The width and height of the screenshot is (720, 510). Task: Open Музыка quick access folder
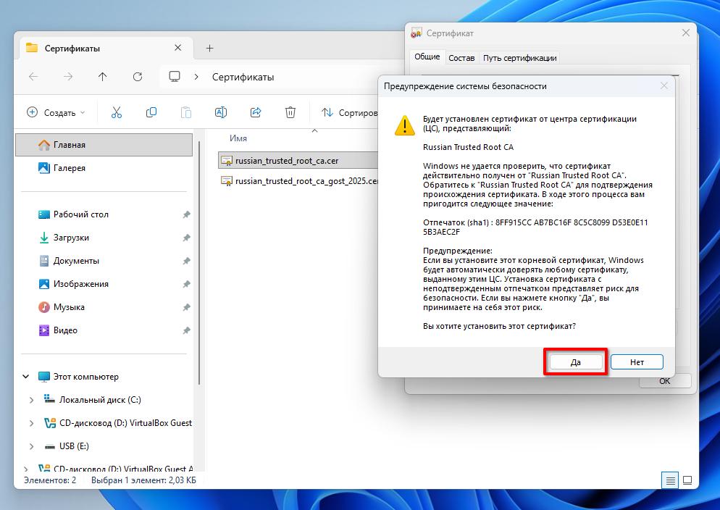[x=69, y=307]
